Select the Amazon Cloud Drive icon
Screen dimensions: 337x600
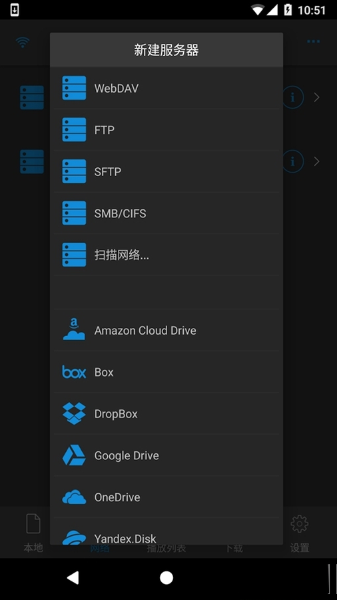click(74, 330)
